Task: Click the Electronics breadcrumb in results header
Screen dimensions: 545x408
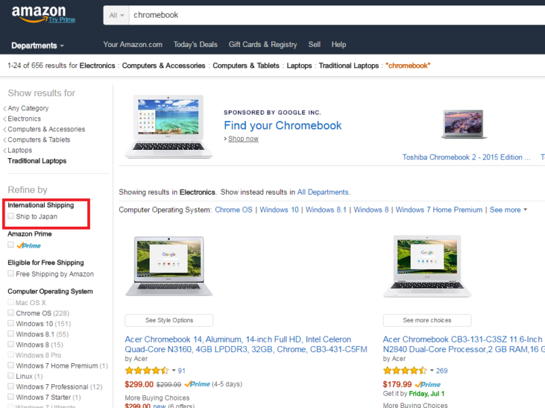Action: pyautogui.click(x=97, y=65)
